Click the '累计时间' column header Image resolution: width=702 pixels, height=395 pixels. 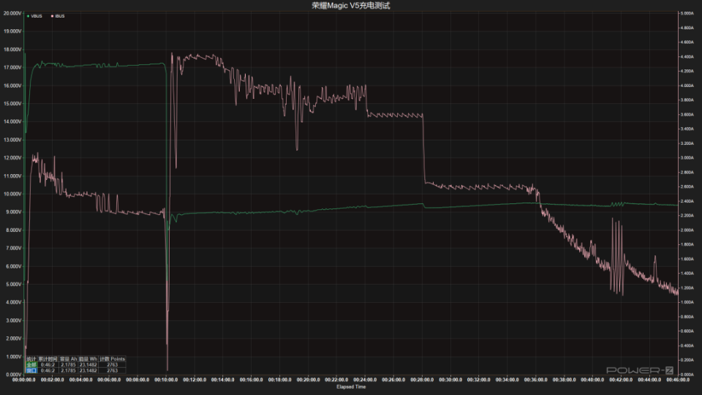tap(48, 359)
